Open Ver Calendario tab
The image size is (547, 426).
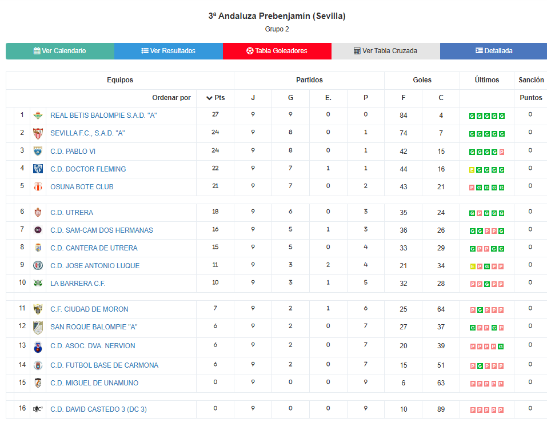tap(60, 51)
